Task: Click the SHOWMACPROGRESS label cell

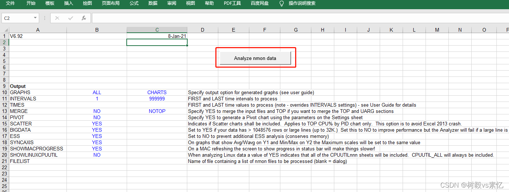Action: click(38, 149)
